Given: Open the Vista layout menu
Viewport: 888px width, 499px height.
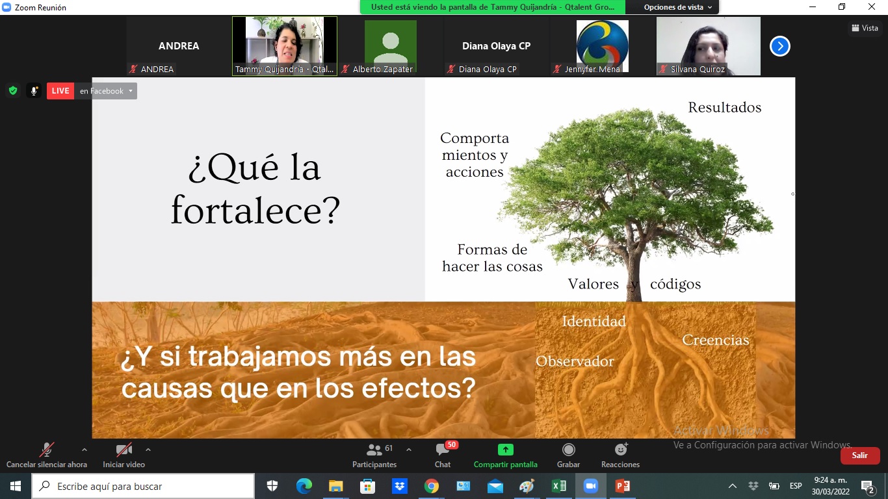Looking at the screenshot, I should 865,28.
